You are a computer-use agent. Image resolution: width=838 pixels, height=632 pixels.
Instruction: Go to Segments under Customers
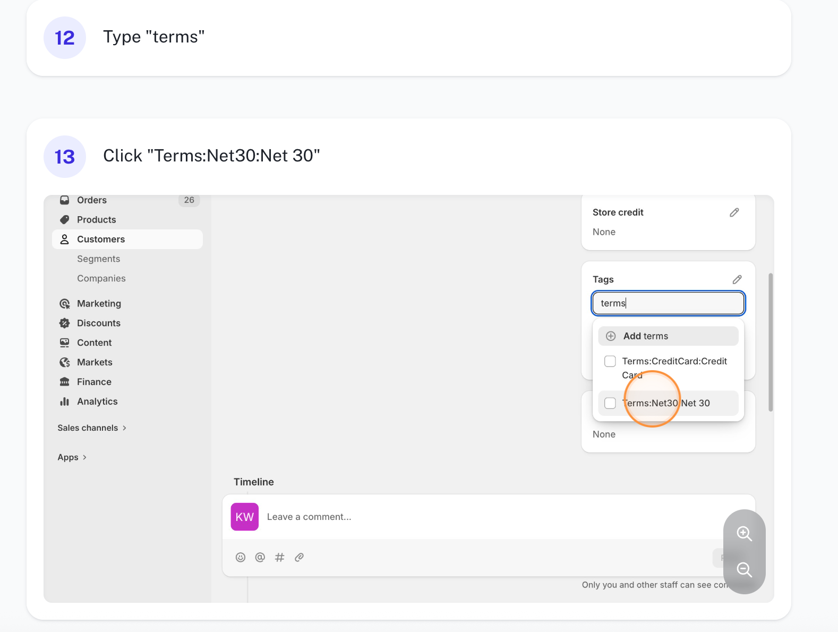[x=98, y=259]
